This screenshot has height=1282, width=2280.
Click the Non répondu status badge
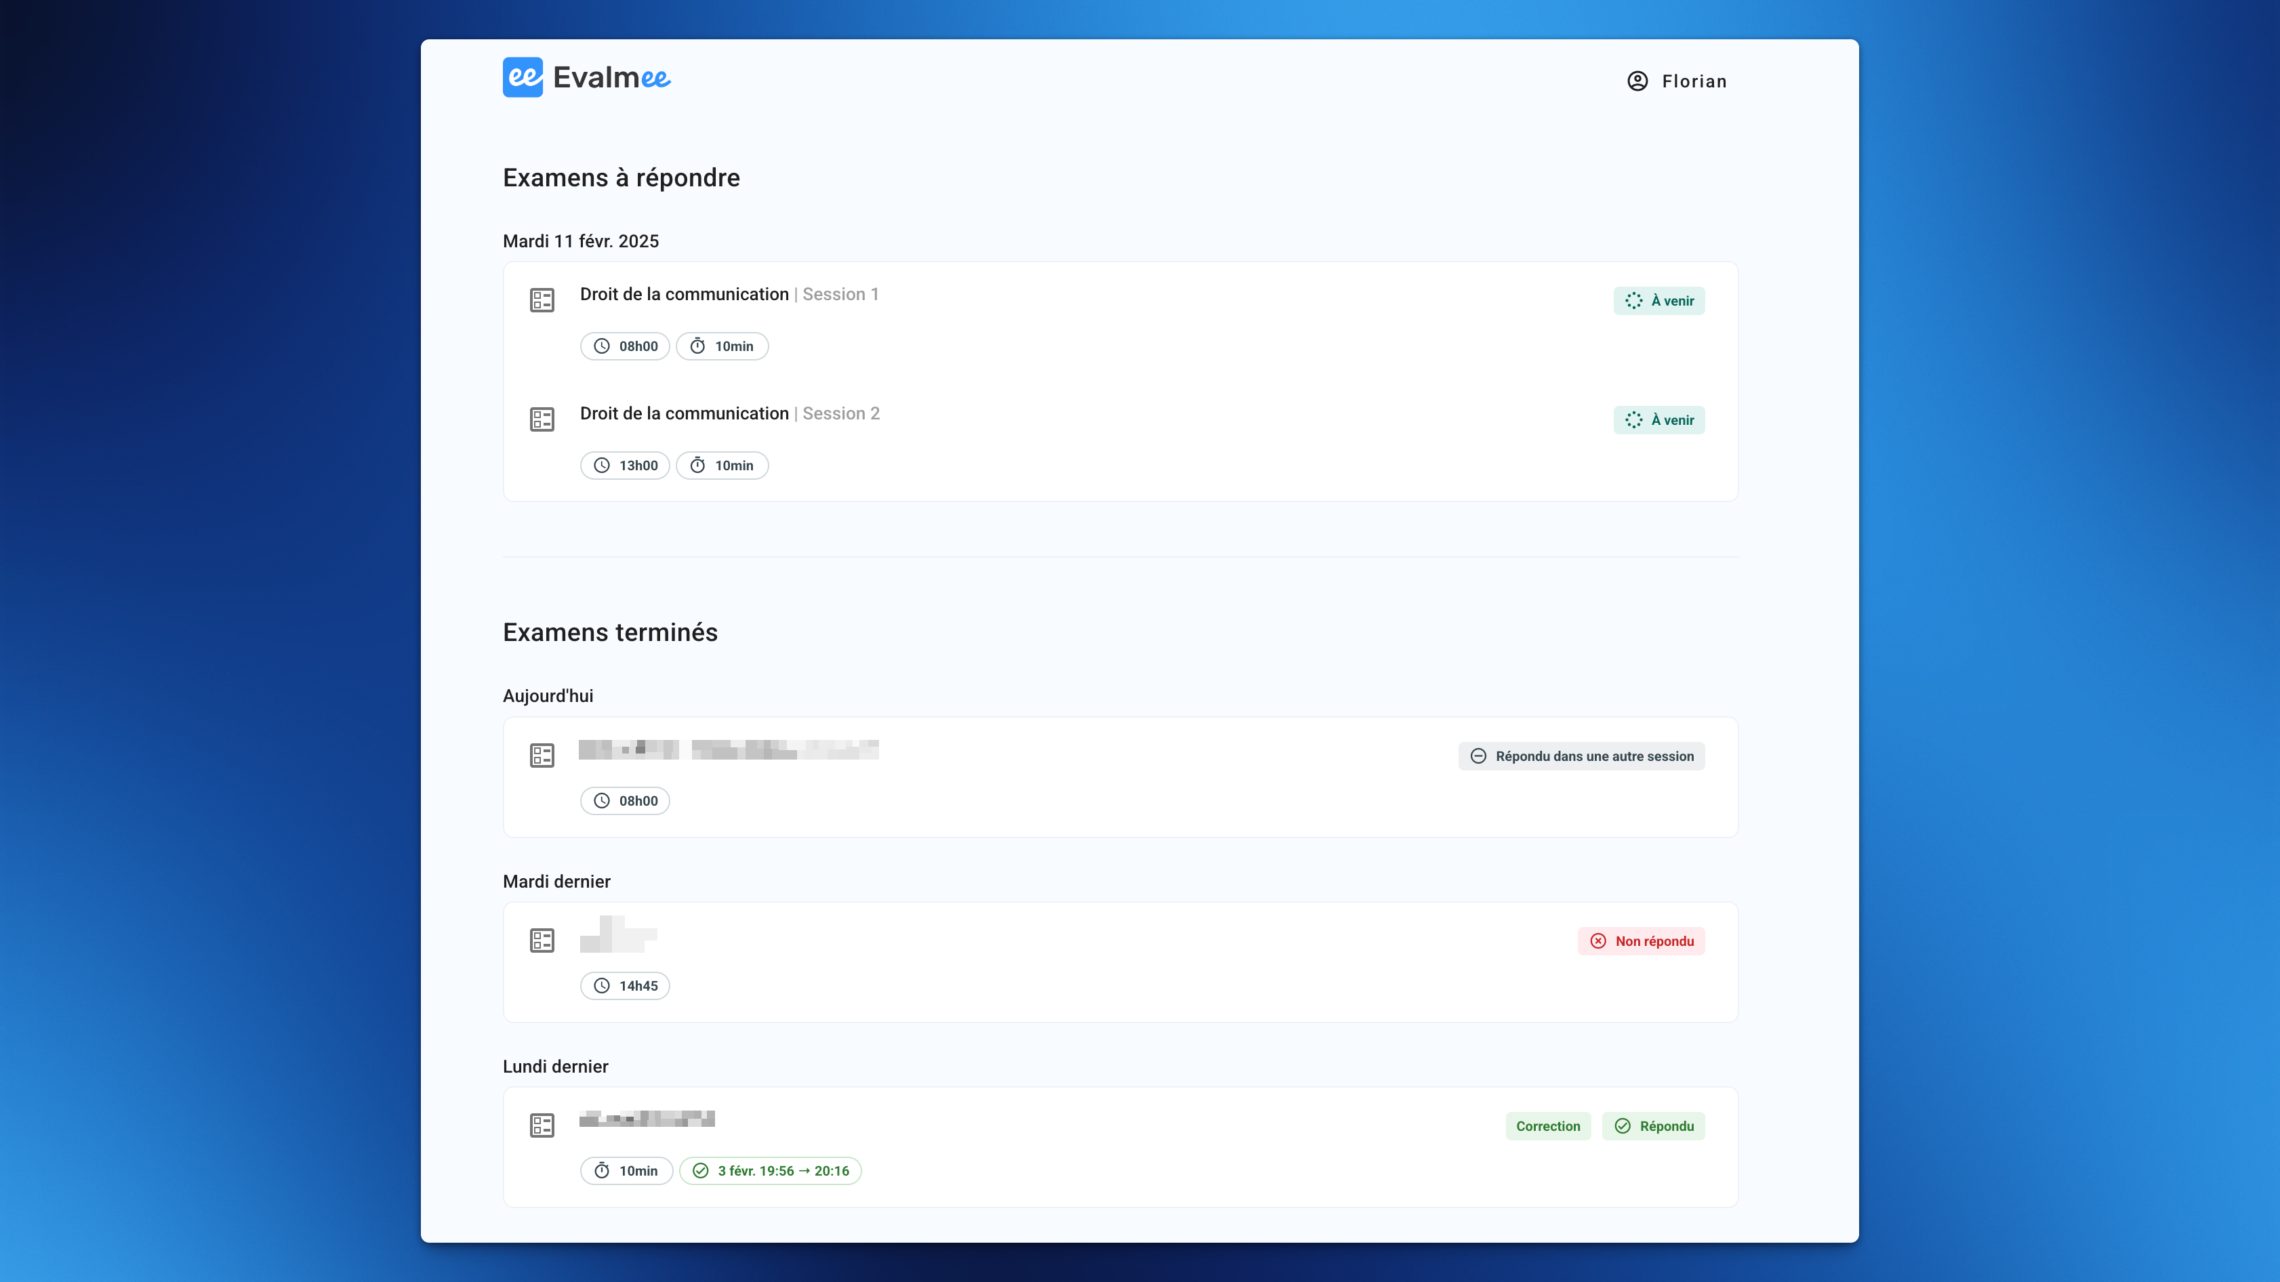coord(1641,941)
